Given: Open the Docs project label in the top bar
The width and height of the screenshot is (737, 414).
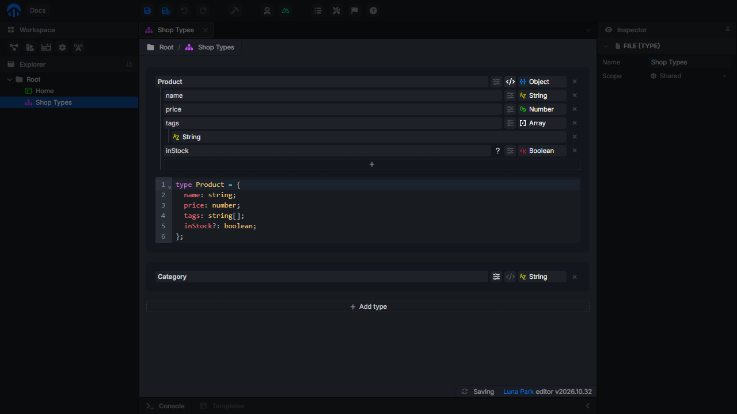Looking at the screenshot, I should pyautogui.click(x=37, y=10).
